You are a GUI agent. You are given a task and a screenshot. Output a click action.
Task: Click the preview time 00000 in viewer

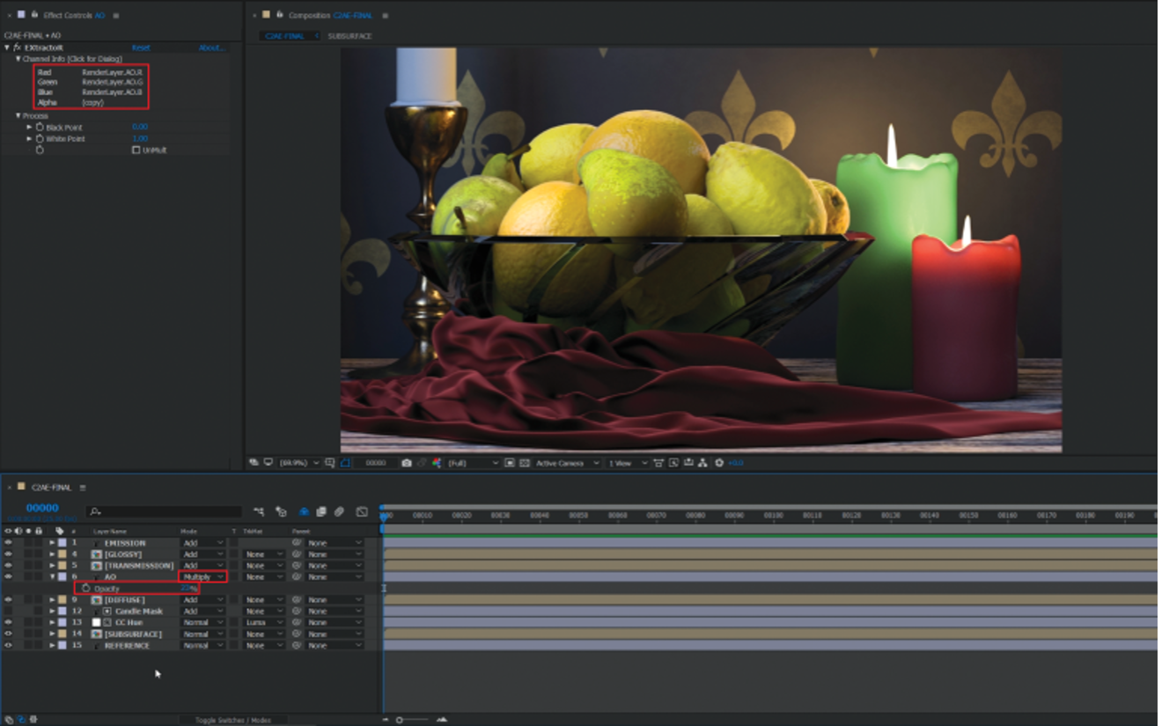(x=376, y=462)
